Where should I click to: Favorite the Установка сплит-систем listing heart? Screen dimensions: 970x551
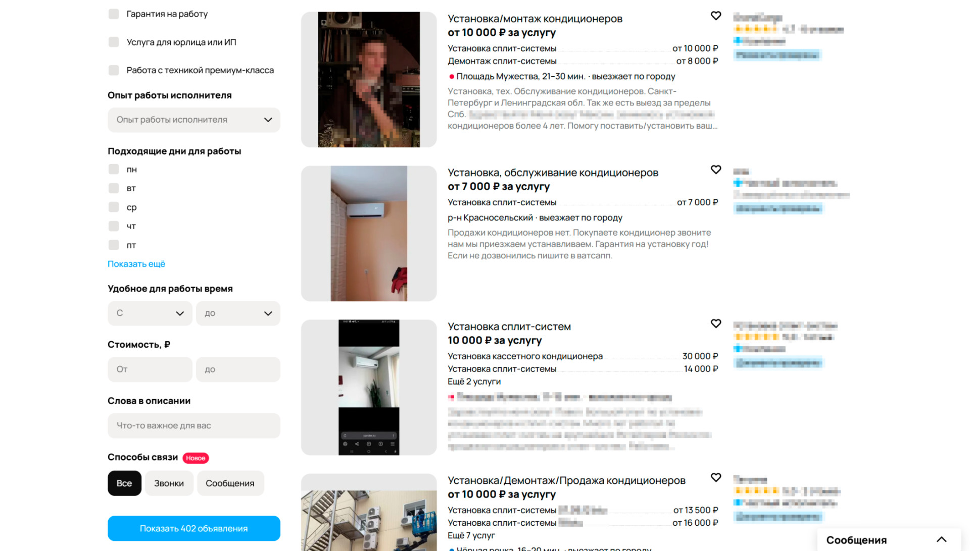click(715, 323)
